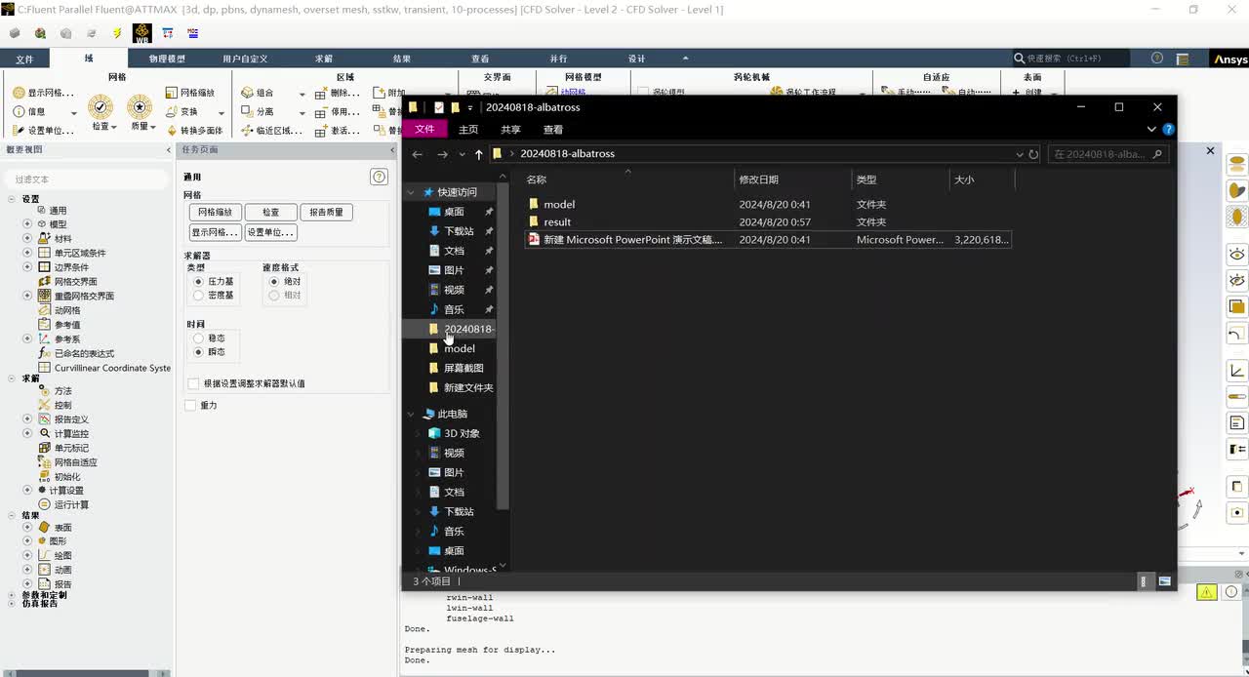
Task: Click the top orange view icon in right toolbar
Action: pyautogui.click(x=1237, y=163)
